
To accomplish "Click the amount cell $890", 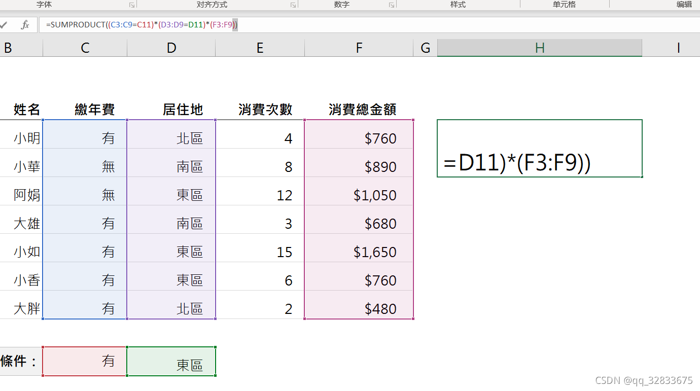I will 359,163.
